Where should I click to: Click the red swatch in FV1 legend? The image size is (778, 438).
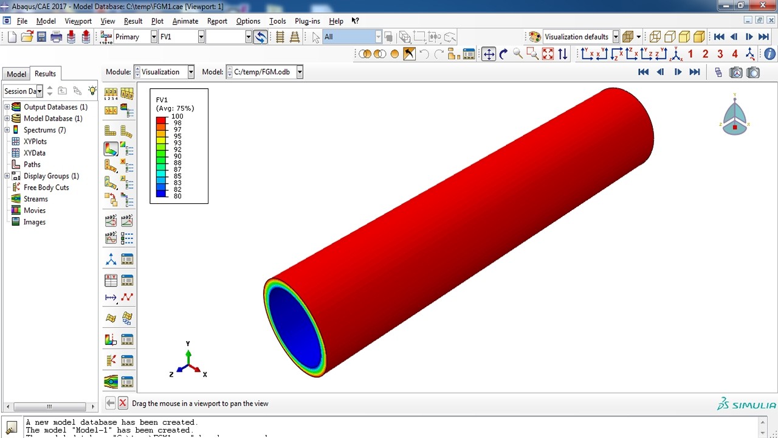pos(161,120)
